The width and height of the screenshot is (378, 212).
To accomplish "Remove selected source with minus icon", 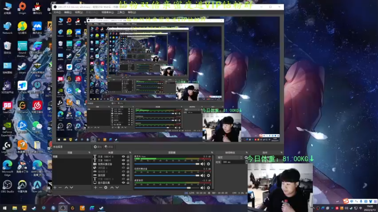I will (101, 188).
